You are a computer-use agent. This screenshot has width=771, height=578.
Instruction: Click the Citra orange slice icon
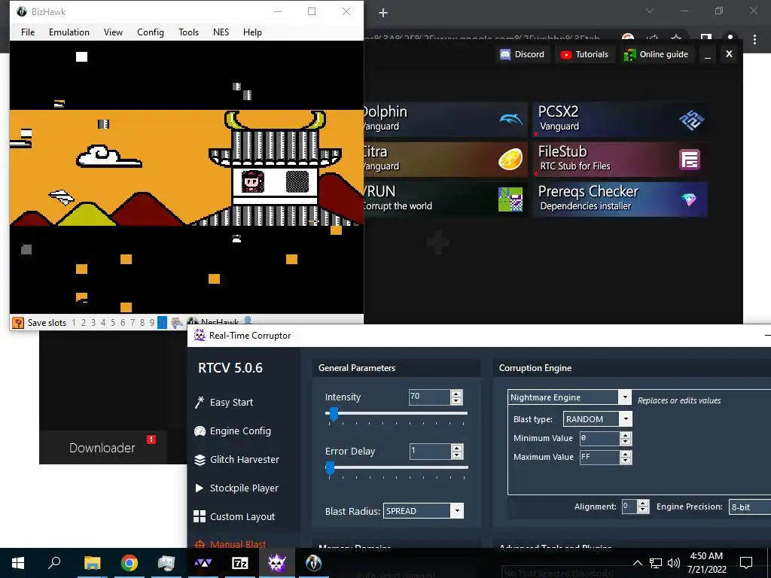coord(510,160)
